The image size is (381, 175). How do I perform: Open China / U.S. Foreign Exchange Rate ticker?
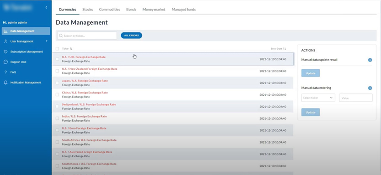coord(85,93)
